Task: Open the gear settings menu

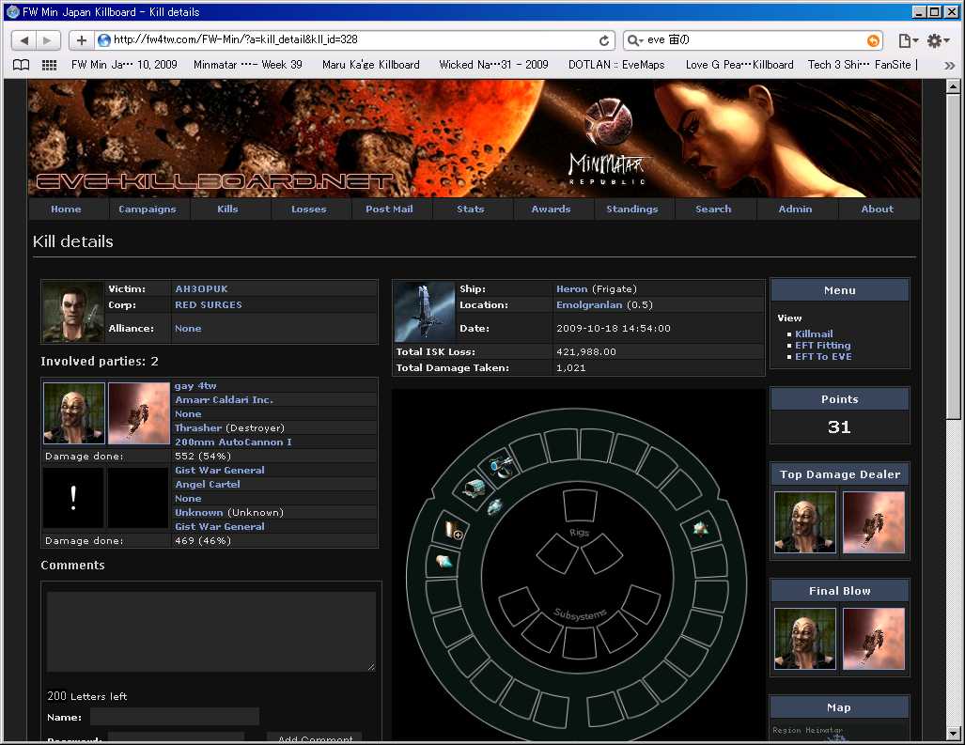Action: click(x=938, y=40)
